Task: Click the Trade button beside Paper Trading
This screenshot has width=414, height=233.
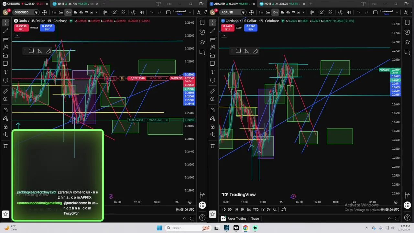Action: click(255, 219)
